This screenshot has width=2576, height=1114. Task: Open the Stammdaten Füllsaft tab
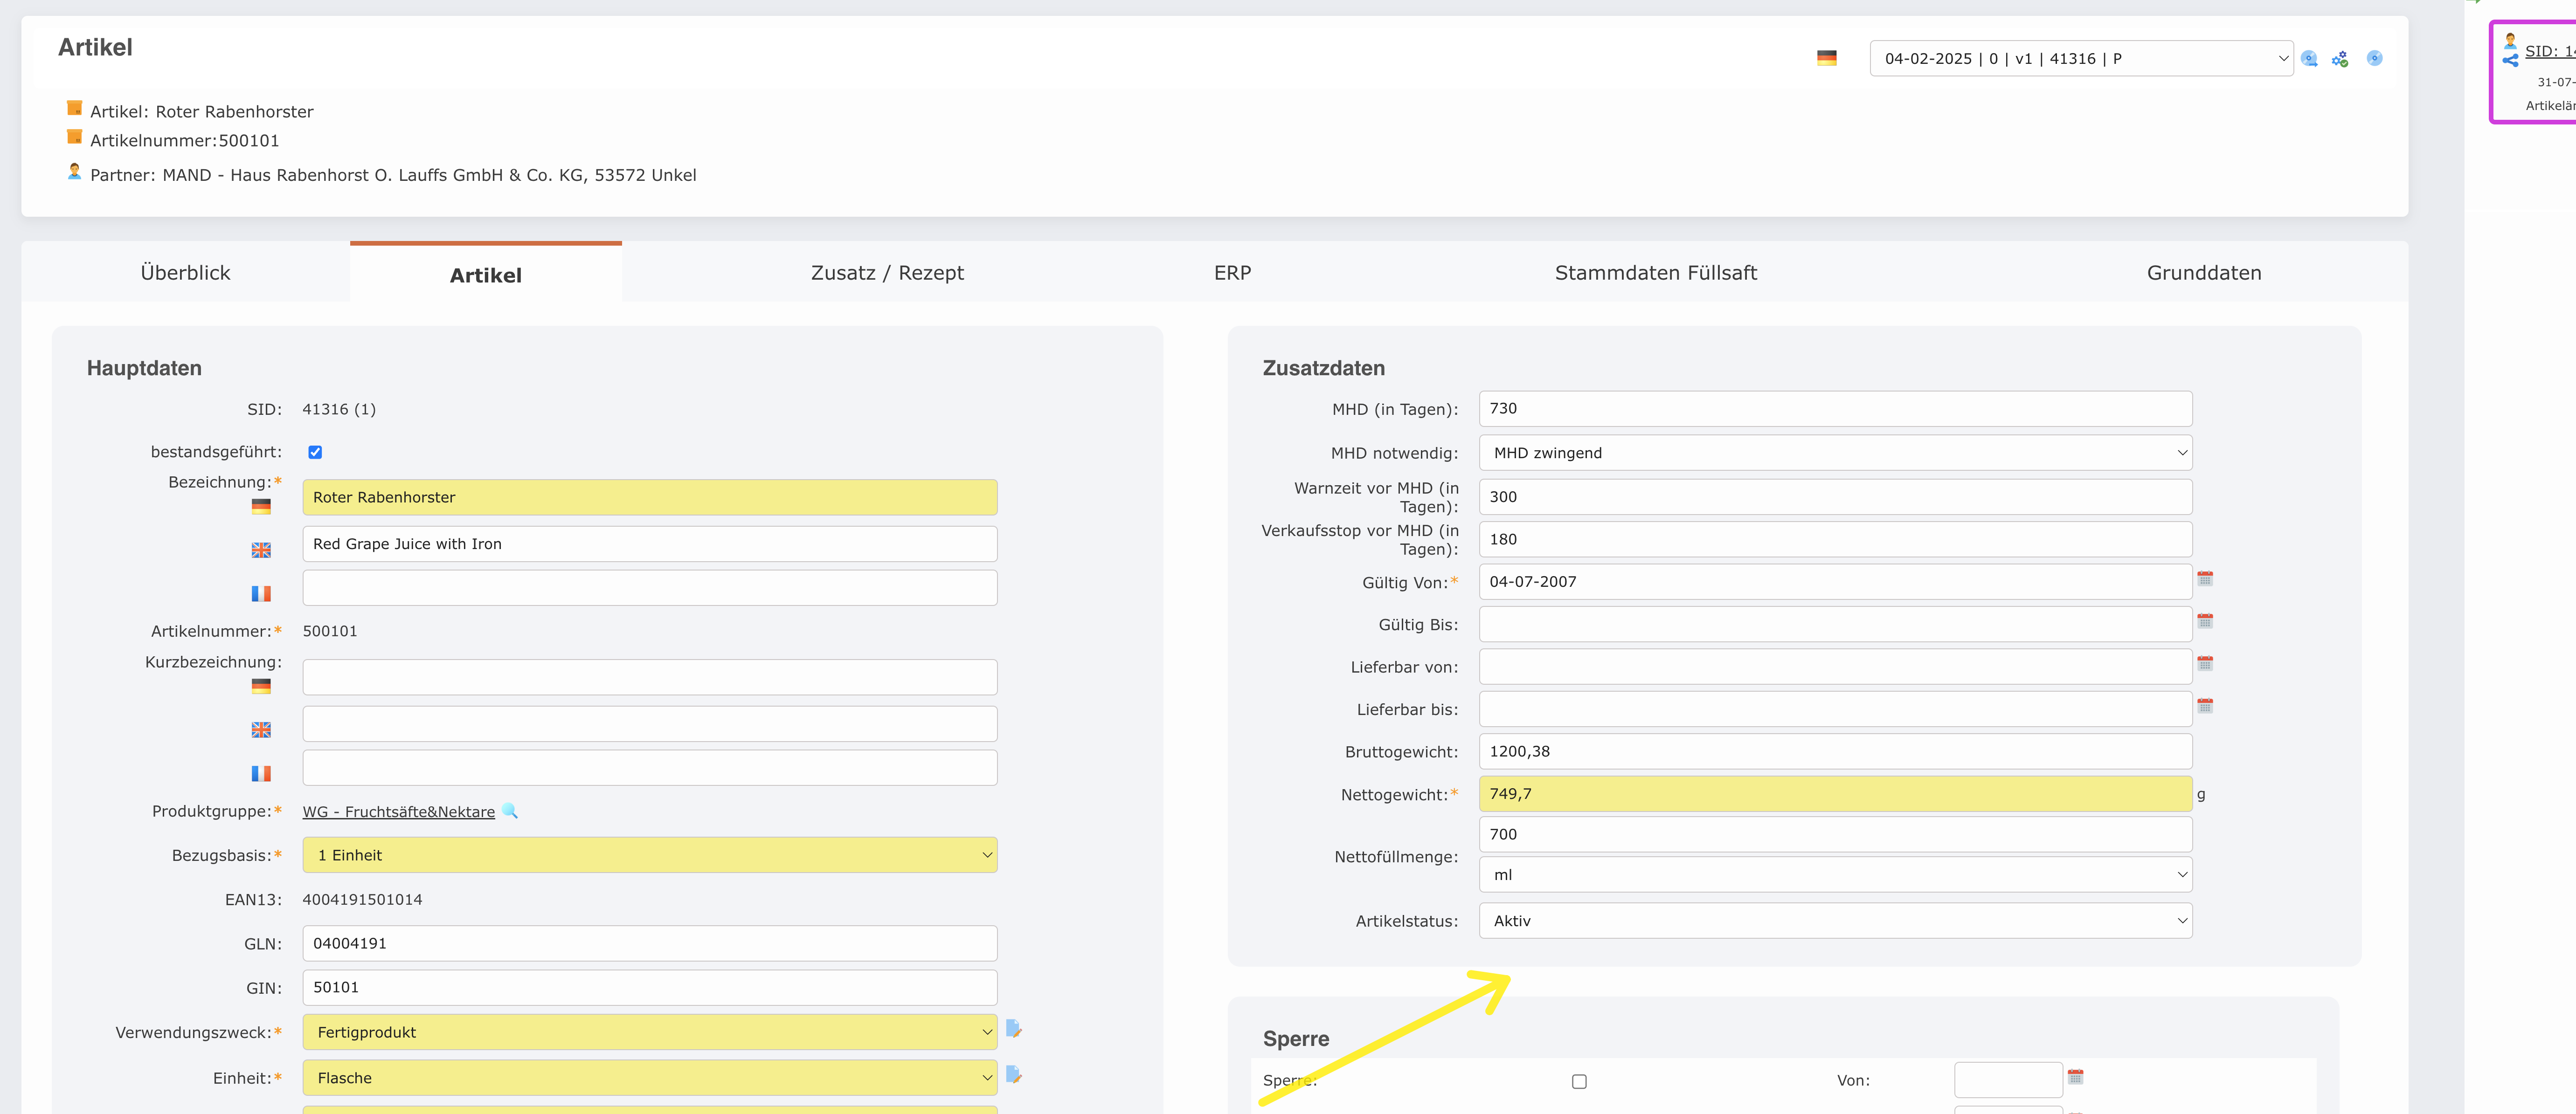pyautogui.click(x=1655, y=273)
